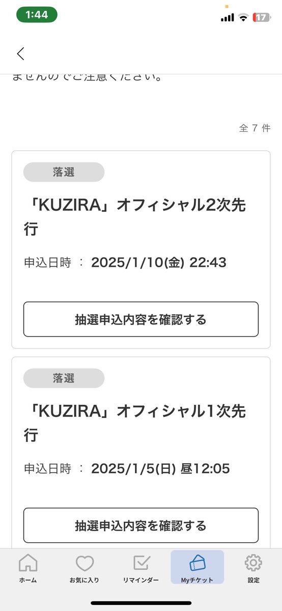Tap the Wi-Fi status icon
The image size is (282, 611).
tap(243, 17)
